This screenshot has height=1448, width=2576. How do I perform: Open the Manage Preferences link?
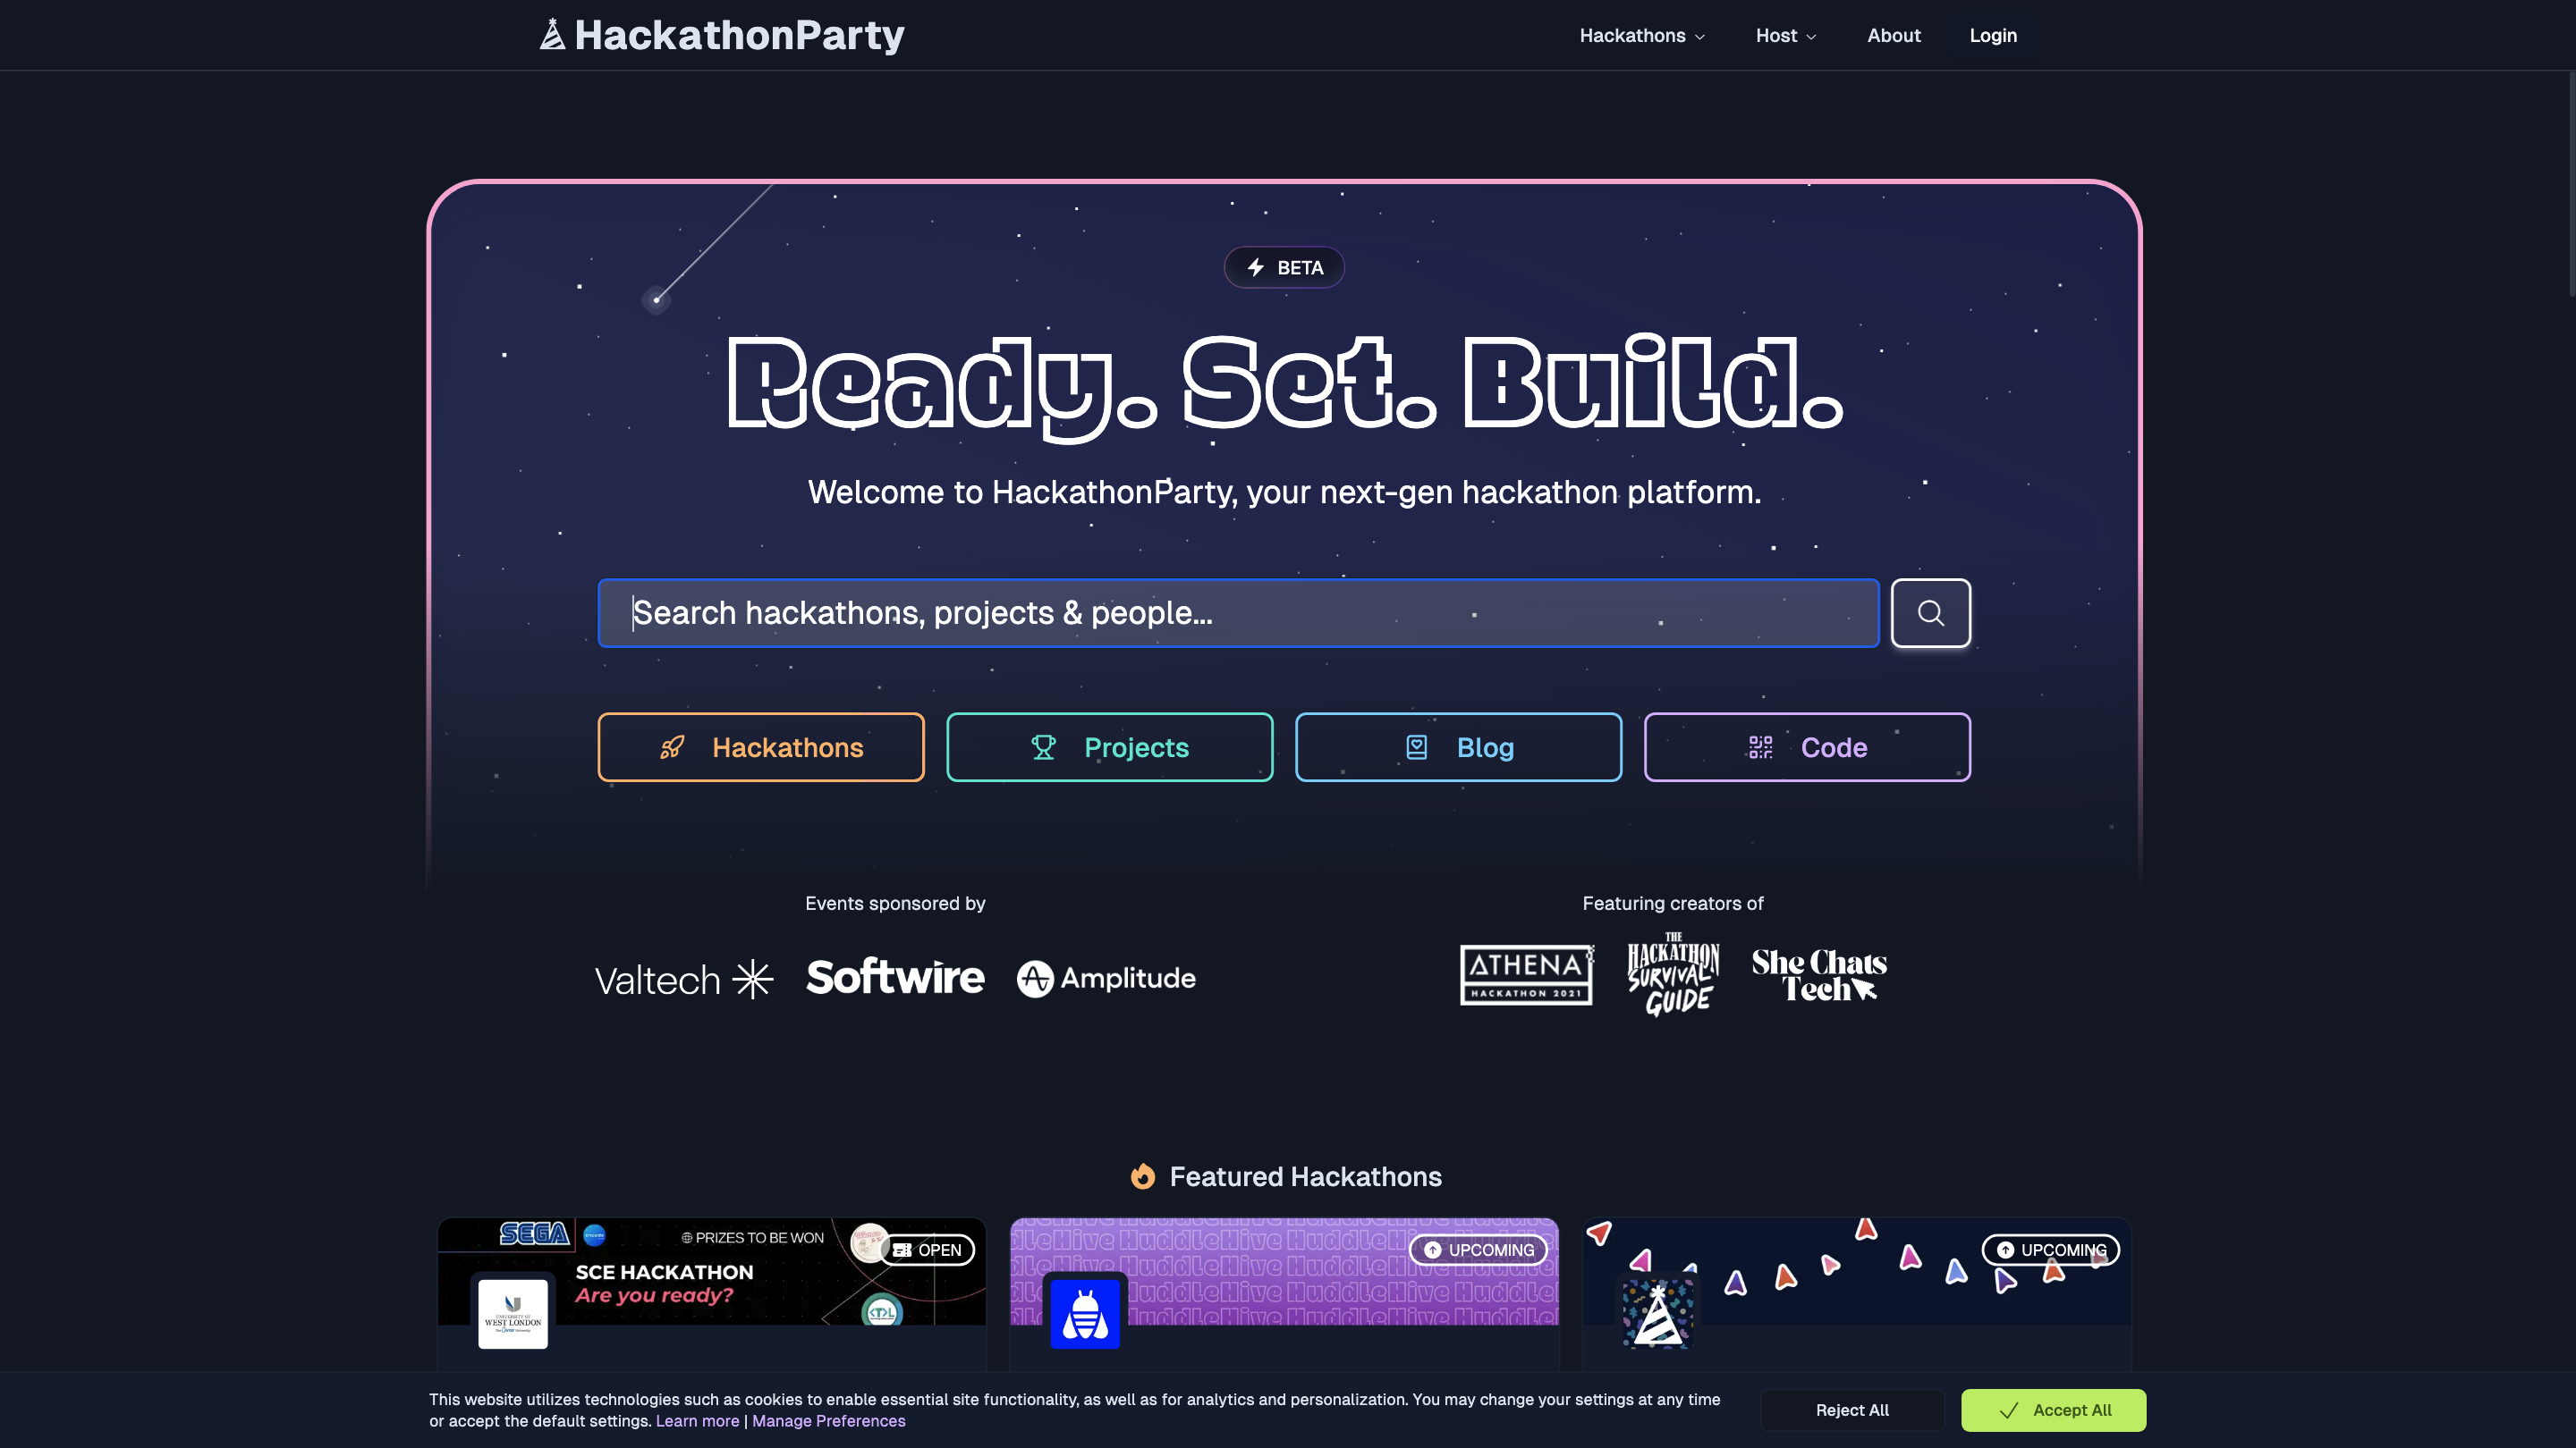point(828,1420)
